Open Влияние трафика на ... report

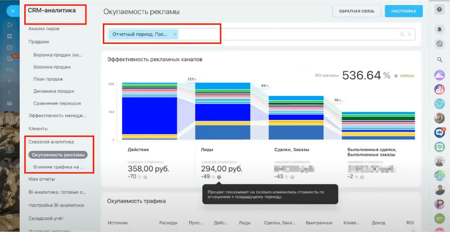click(x=59, y=167)
